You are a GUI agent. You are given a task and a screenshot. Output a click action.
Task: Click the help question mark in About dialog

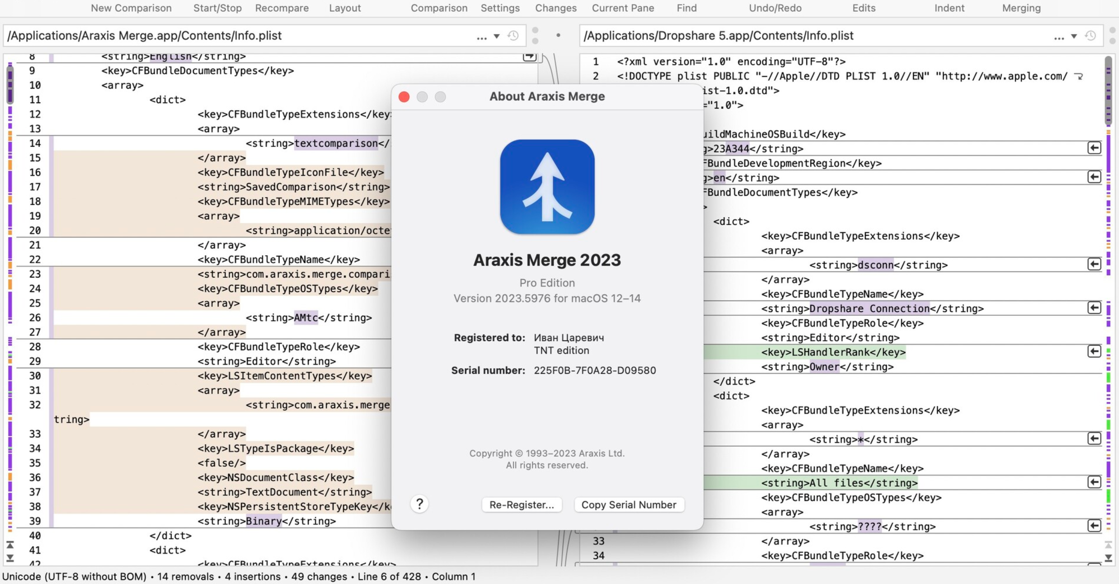(420, 504)
